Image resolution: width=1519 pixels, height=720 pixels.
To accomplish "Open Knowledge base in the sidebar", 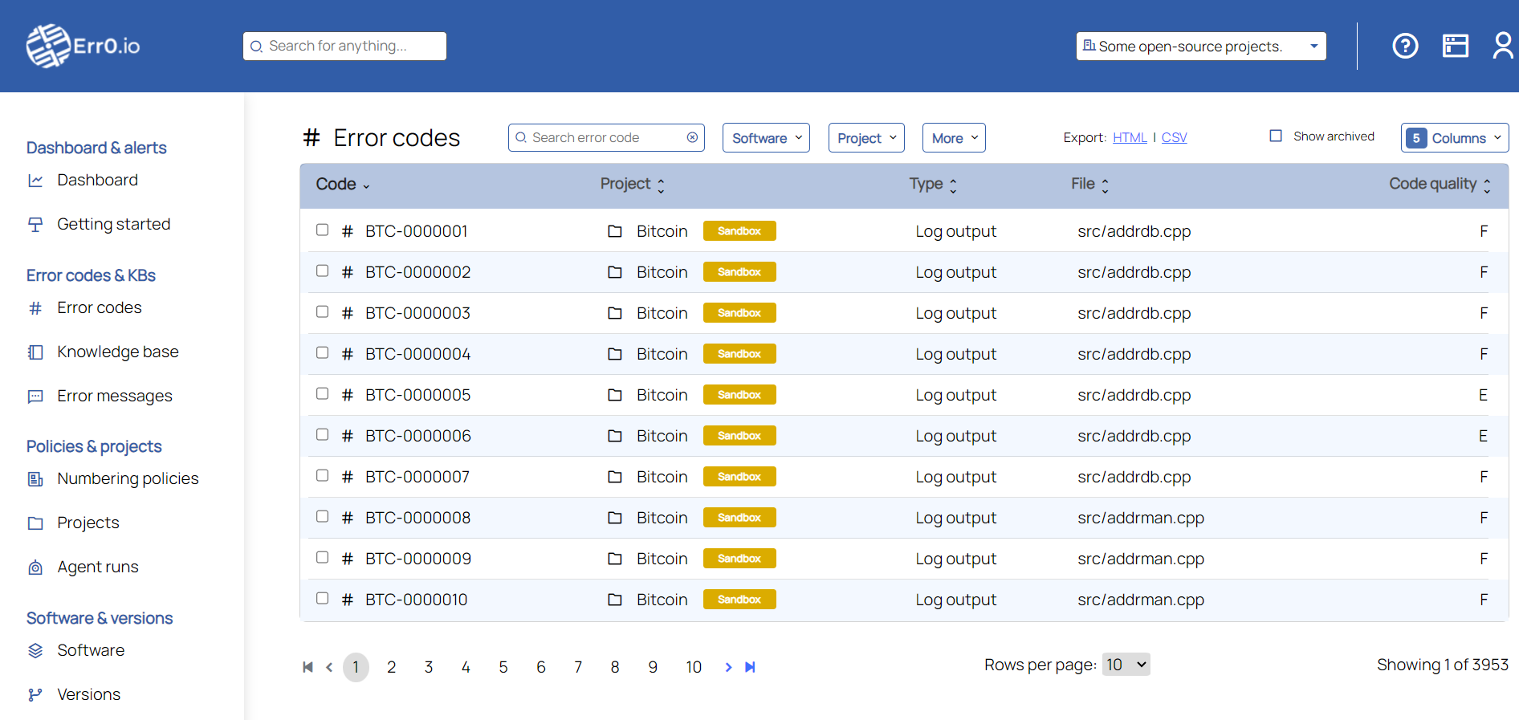I will click(118, 352).
